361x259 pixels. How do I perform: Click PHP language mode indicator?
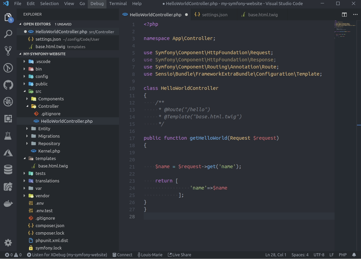343,255
